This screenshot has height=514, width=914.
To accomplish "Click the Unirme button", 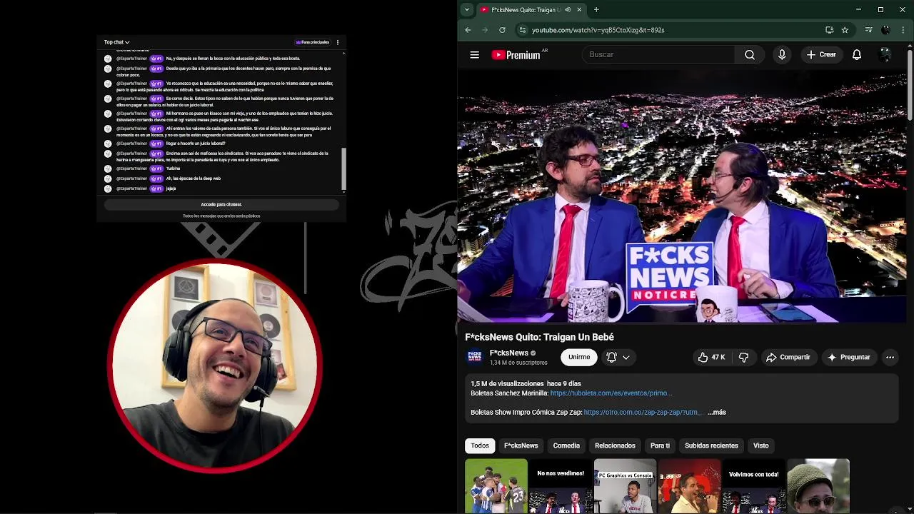I will (579, 357).
